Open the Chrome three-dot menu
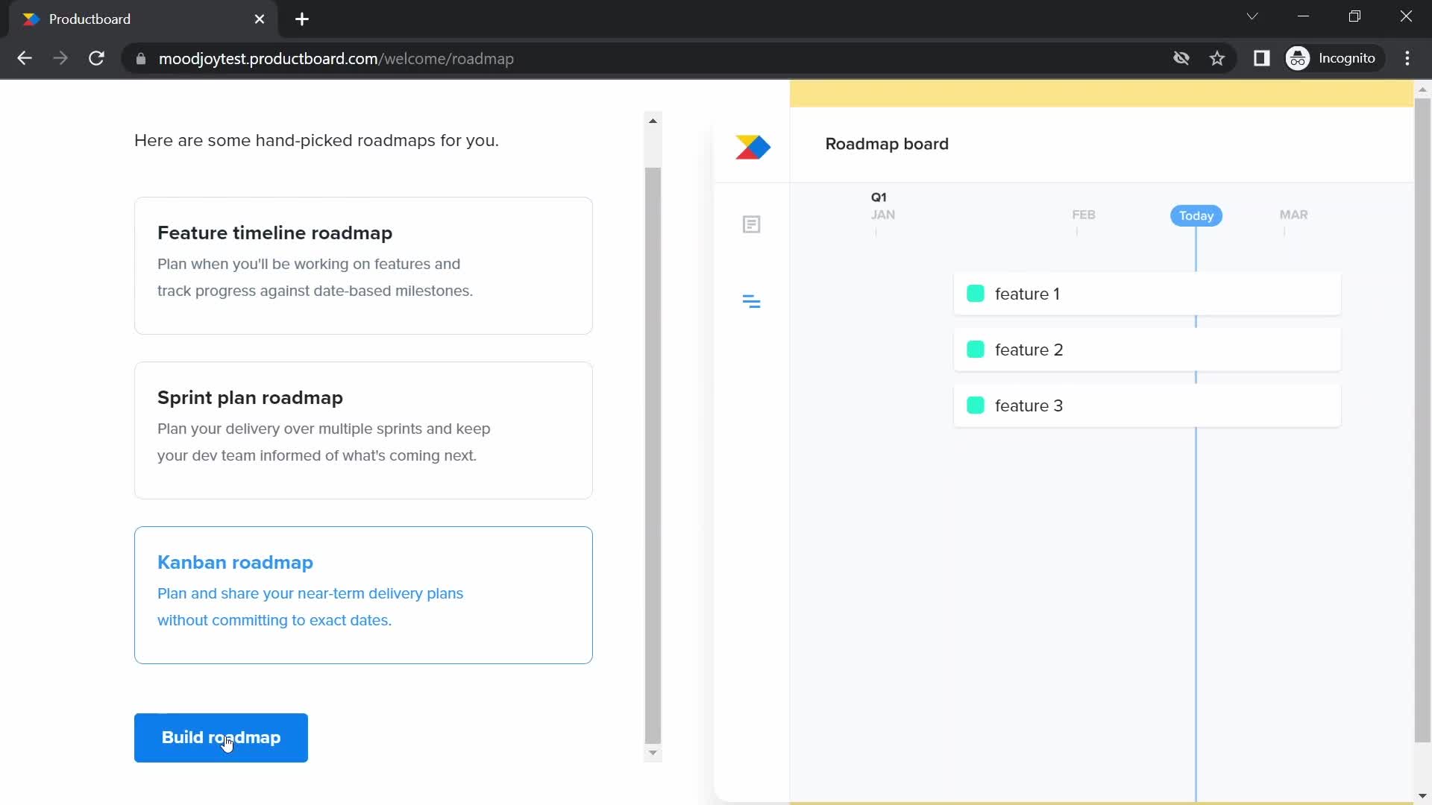This screenshot has height=805, width=1432. pyautogui.click(x=1407, y=58)
